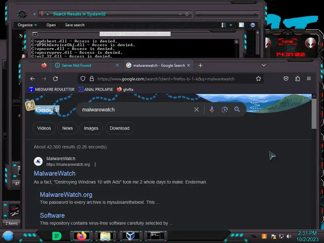Open MalwareWatch main result link
The height and width of the screenshot is (243, 324).
point(54,173)
